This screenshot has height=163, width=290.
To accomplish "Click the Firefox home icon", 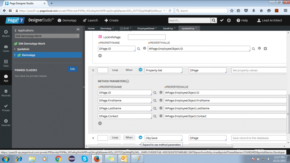I will point(261,11).
